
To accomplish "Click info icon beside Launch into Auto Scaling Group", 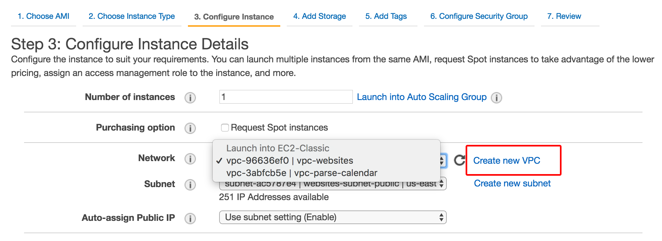I will [496, 97].
